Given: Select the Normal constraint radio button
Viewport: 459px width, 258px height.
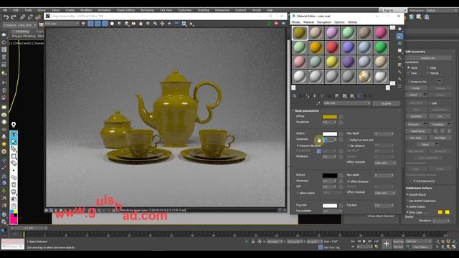Looking at the screenshot, I should (x=427, y=73).
